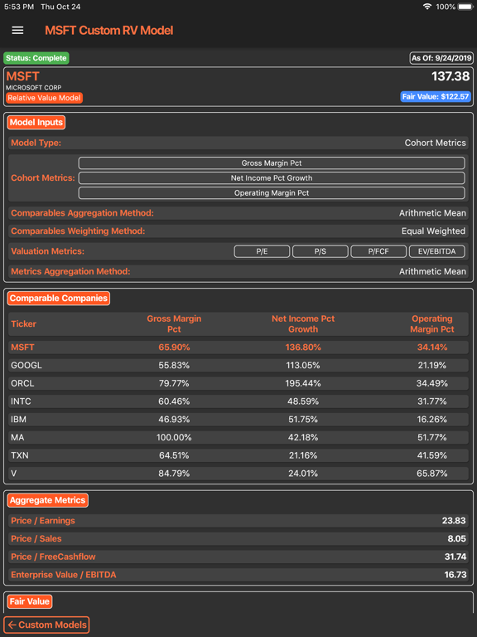Tap the battery indicator icon
This screenshot has height=637, width=477.
pos(465,7)
